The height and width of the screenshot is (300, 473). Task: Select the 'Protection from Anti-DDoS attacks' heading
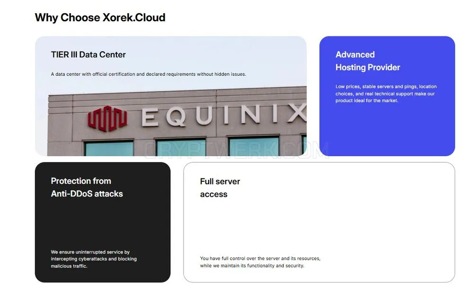[x=87, y=187]
